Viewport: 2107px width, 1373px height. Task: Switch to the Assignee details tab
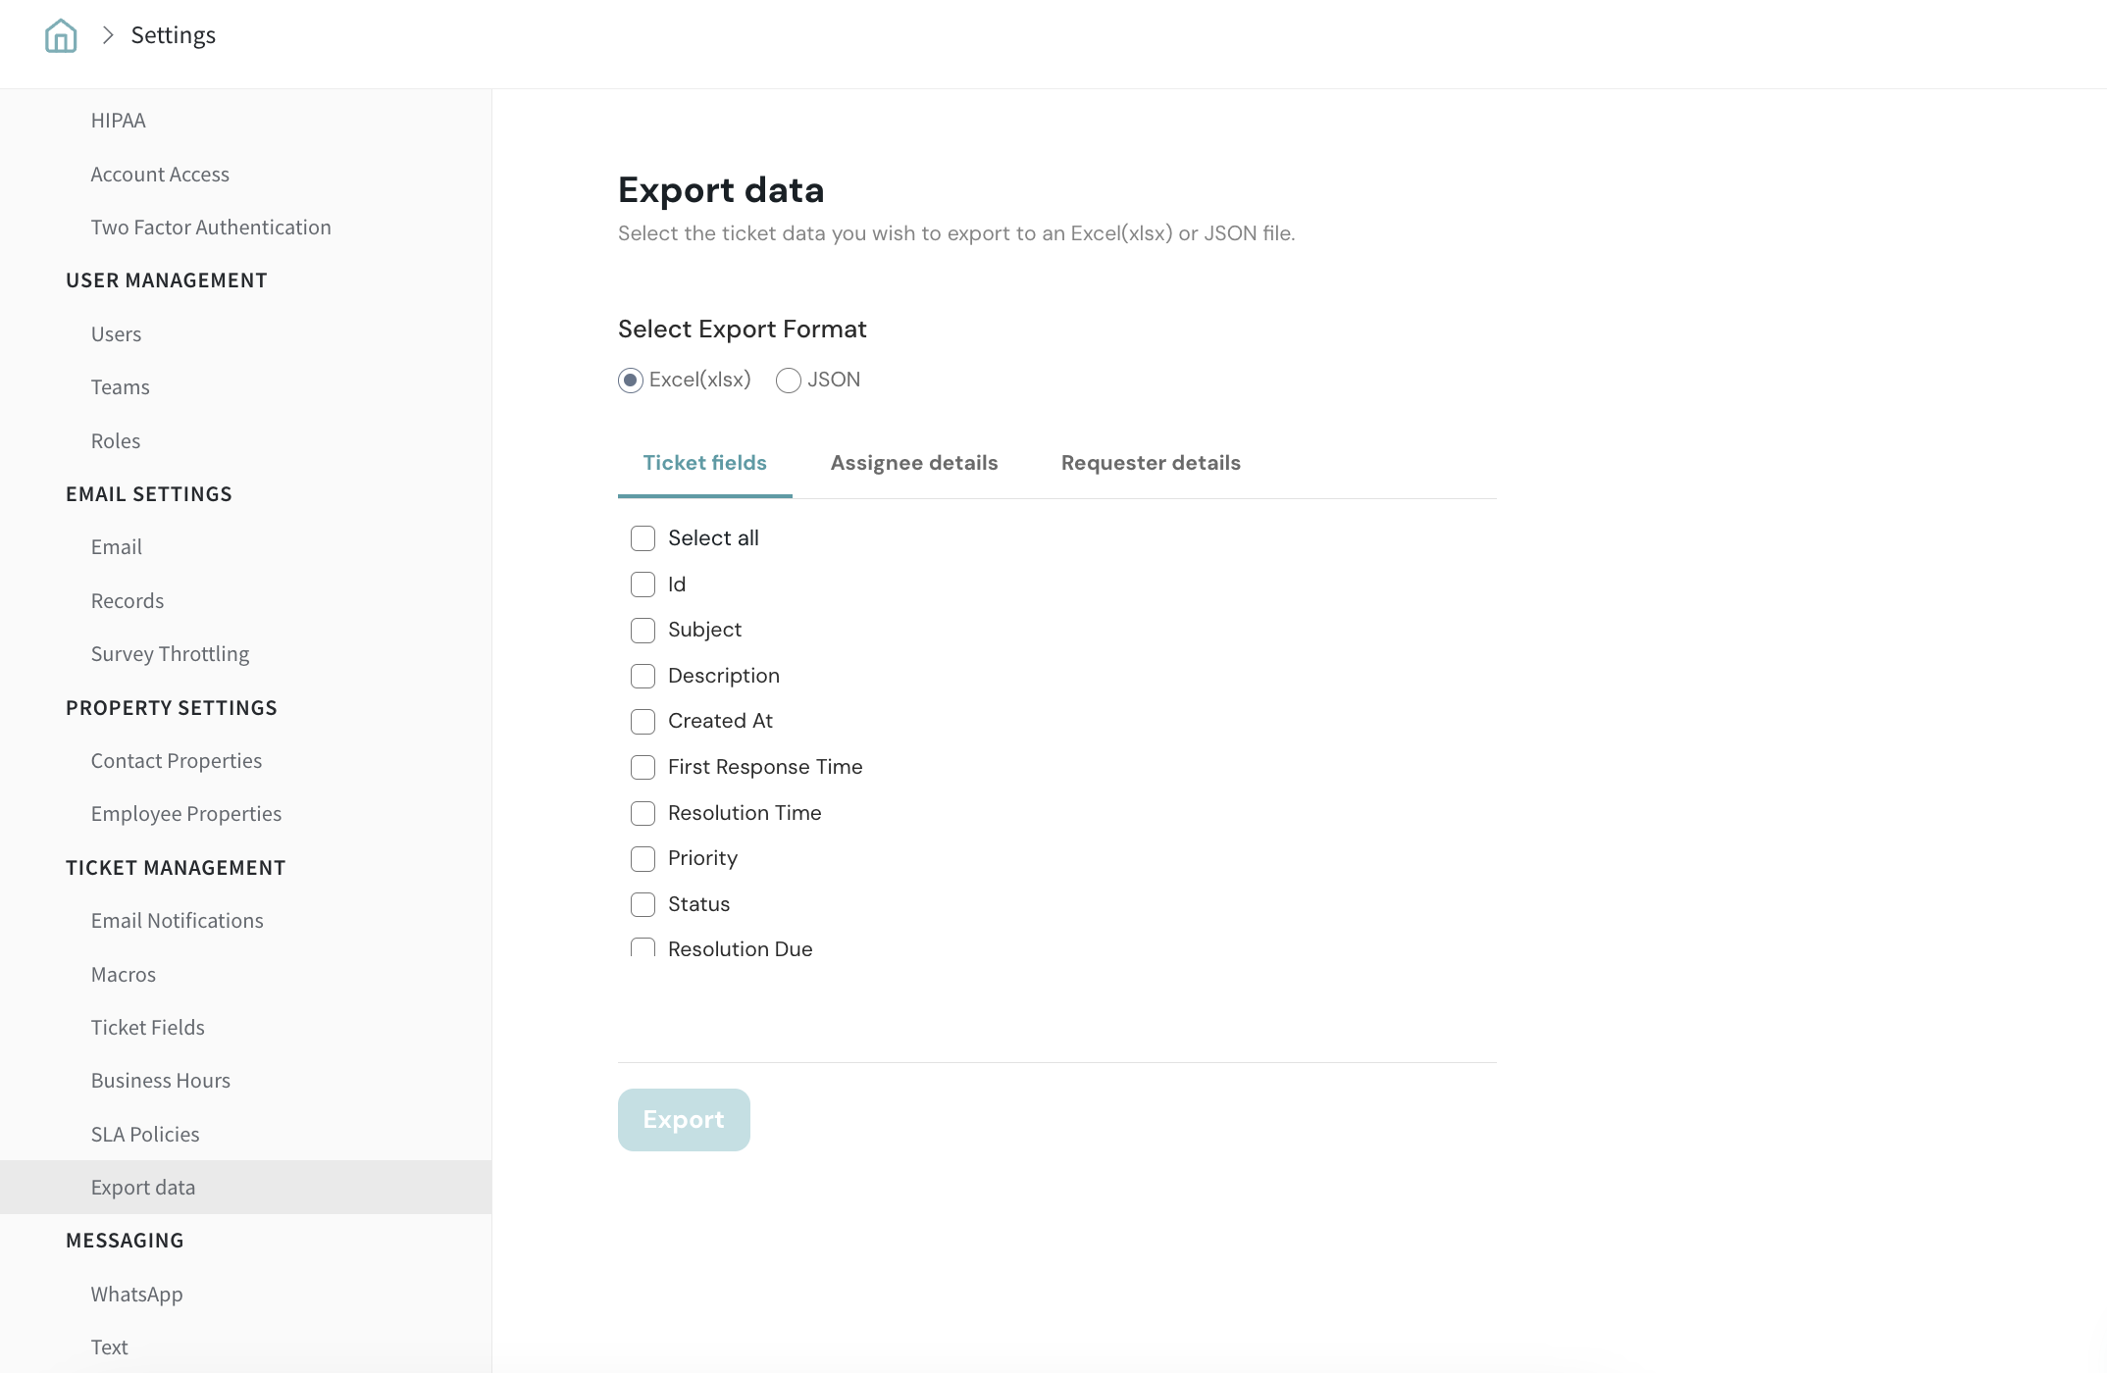(x=913, y=463)
